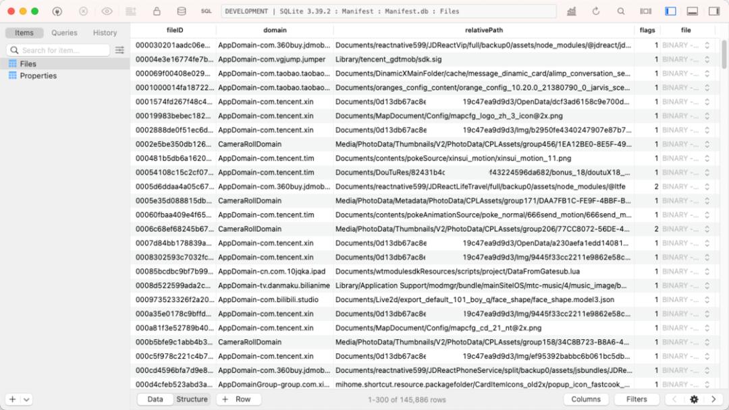Click the refresh icon in toolbar
This screenshot has width=729, height=410.
tap(595, 11)
